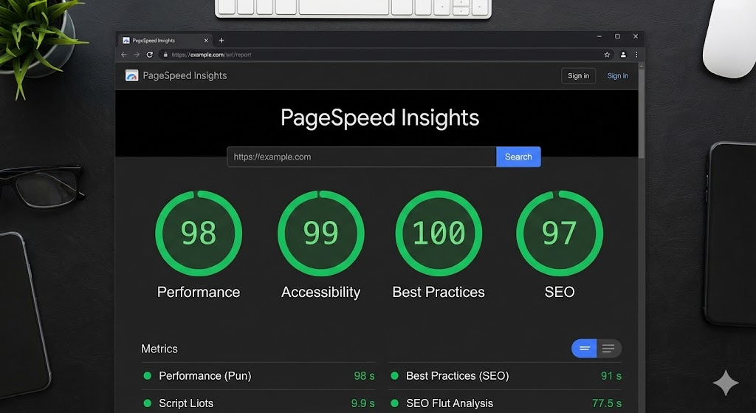Switch to the expanded metrics list view toggle

pyautogui.click(x=609, y=348)
